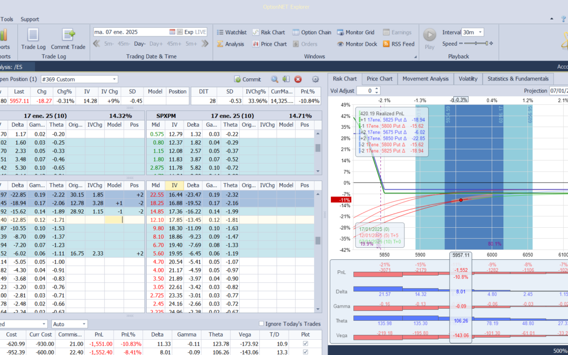Decrease Vol Adjust with down stepper
568x355 pixels.
(x=377, y=93)
